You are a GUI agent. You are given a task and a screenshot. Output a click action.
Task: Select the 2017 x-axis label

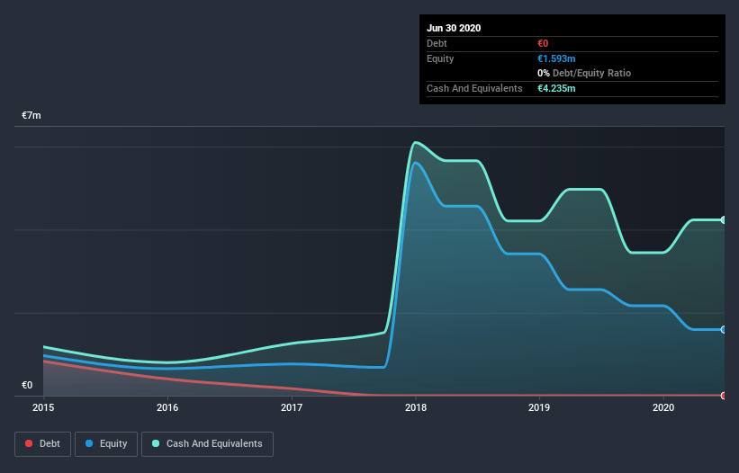click(x=292, y=407)
